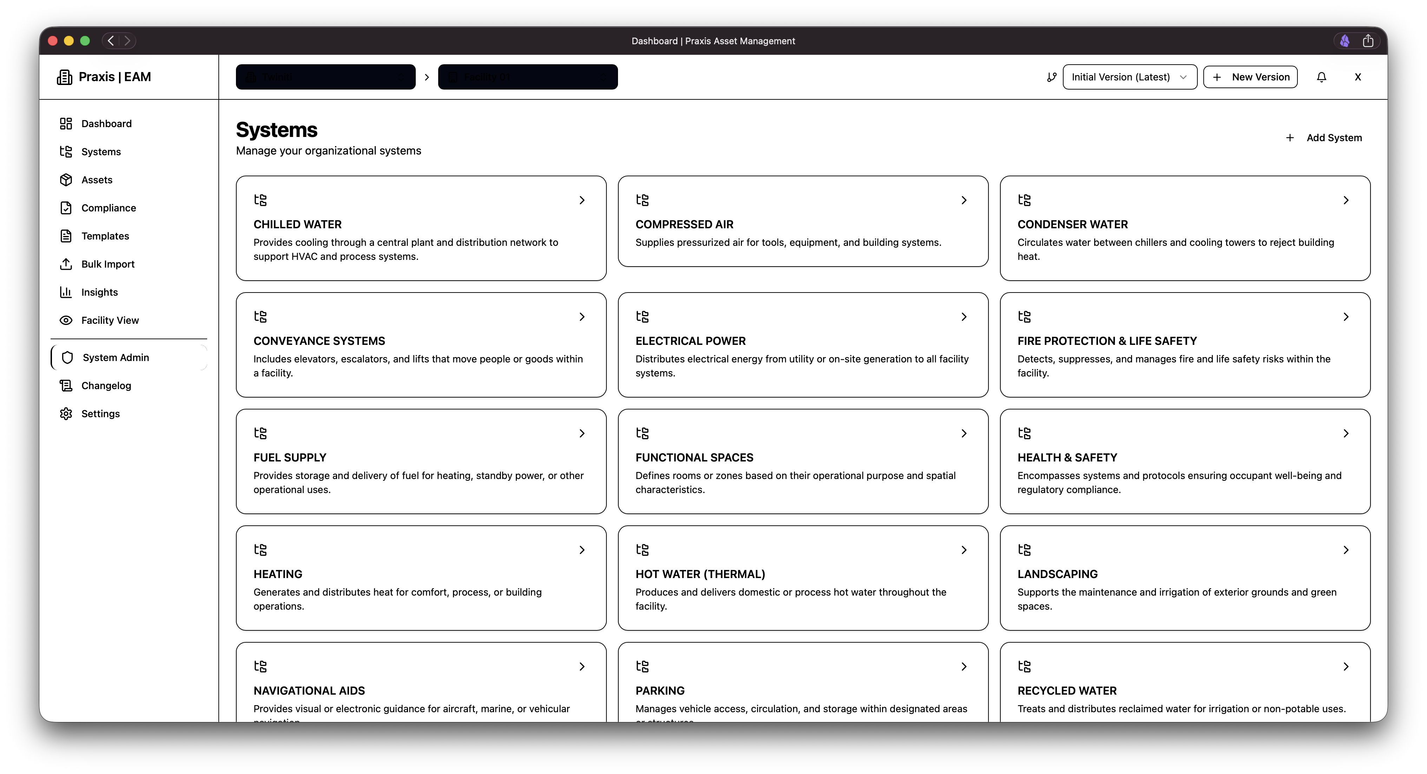Screen dimensions: 1427x774
Task: Open the first breadcrumb organization selector
Action: pyautogui.click(x=326, y=77)
